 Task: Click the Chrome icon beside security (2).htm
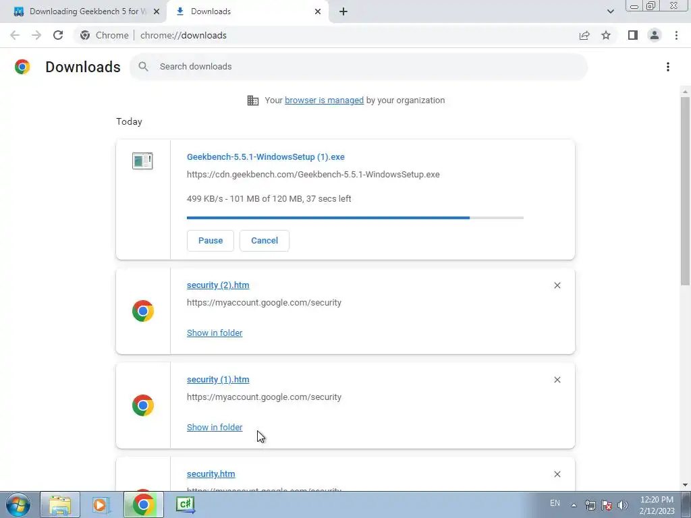click(143, 311)
